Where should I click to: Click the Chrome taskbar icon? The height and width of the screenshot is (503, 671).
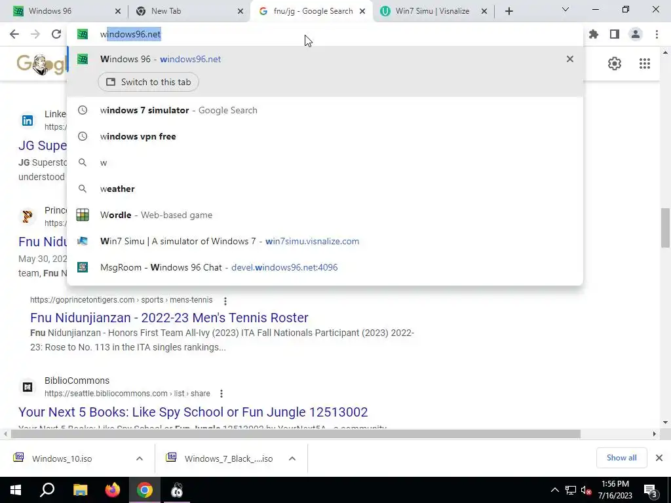[x=145, y=490]
